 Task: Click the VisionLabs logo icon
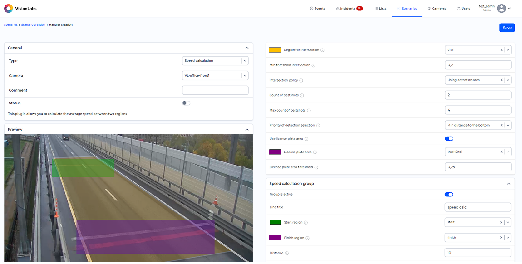pyautogui.click(x=9, y=9)
